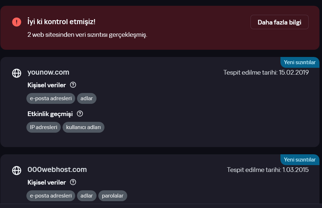Select the IP adresleri tag
The width and height of the screenshot is (322, 208).
[43, 127]
